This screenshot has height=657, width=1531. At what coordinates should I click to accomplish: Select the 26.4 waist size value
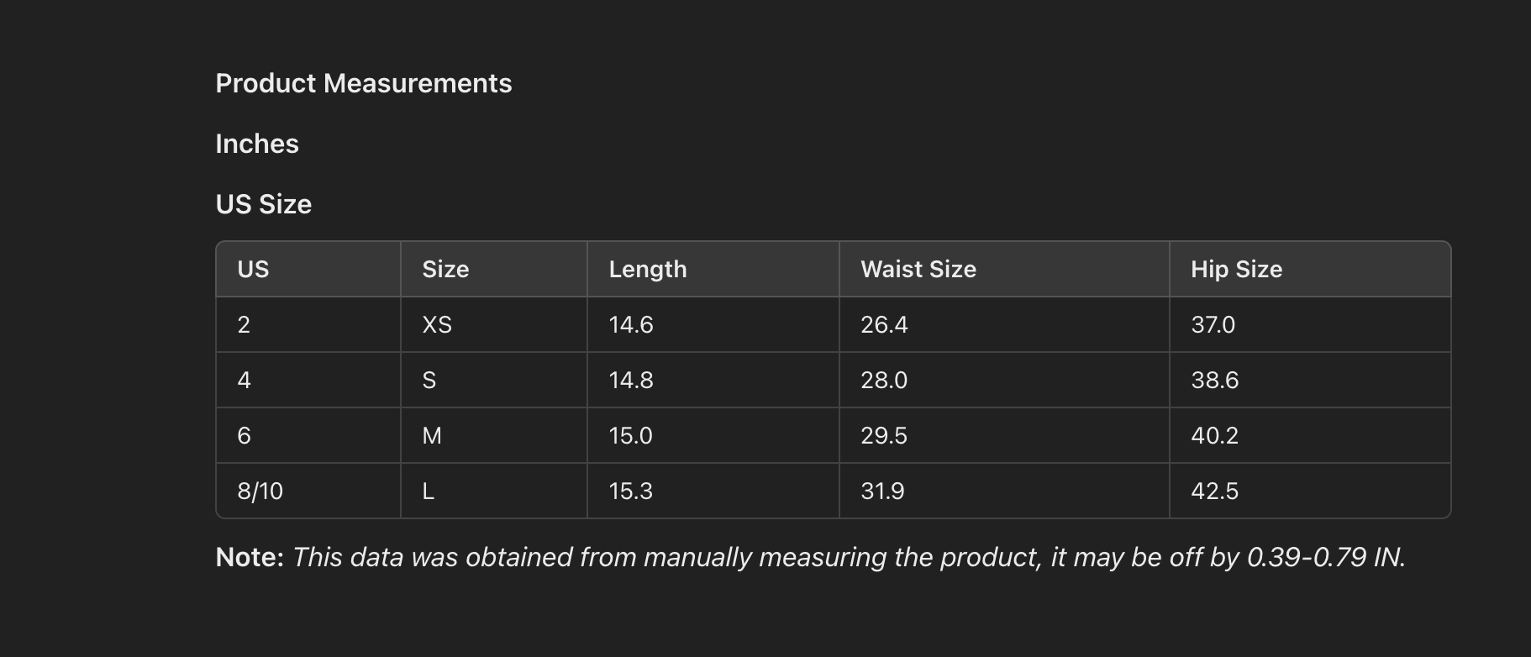click(x=884, y=324)
